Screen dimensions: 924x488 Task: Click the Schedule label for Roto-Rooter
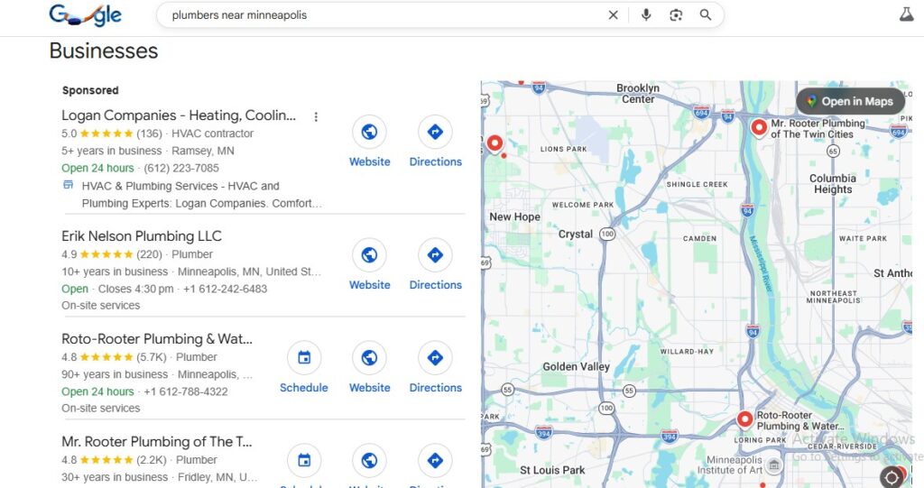pos(304,387)
